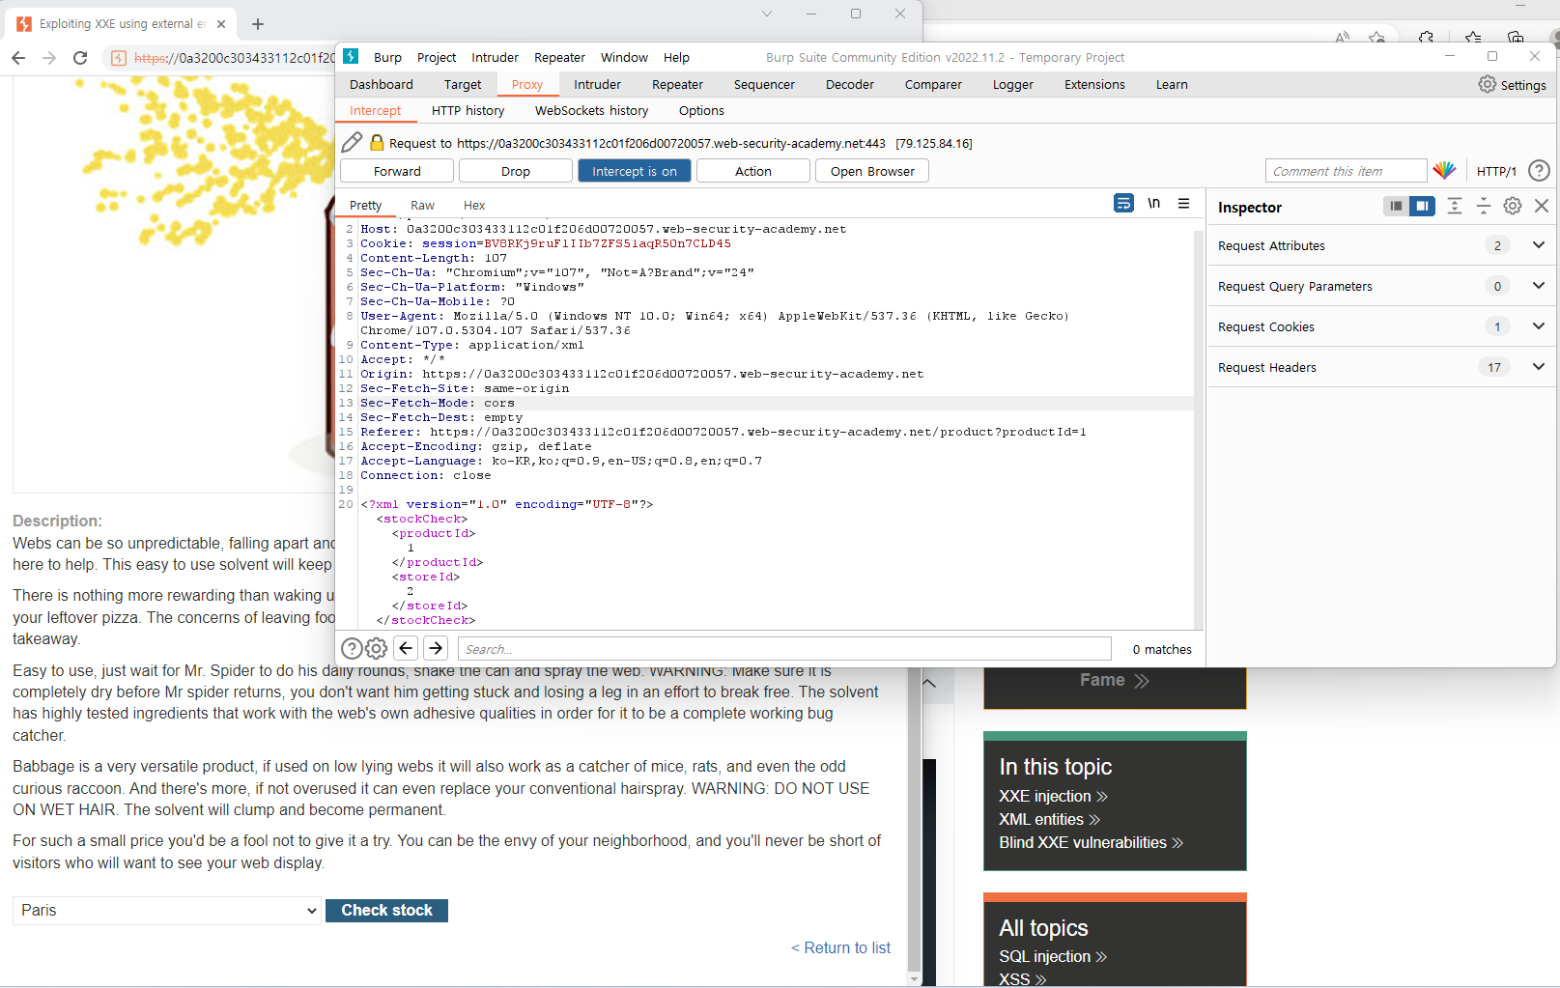Image resolution: width=1560 pixels, height=988 pixels.
Task: Open Edge collections icon
Action: click(x=1516, y=38)
